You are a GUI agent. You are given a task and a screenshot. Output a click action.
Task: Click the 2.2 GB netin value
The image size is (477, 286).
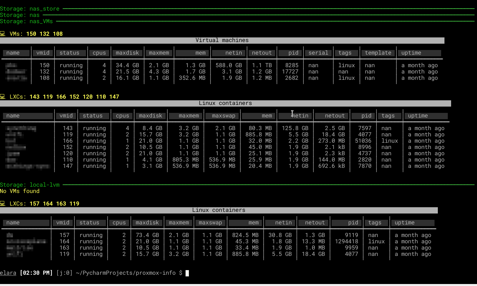click(298, 141)
